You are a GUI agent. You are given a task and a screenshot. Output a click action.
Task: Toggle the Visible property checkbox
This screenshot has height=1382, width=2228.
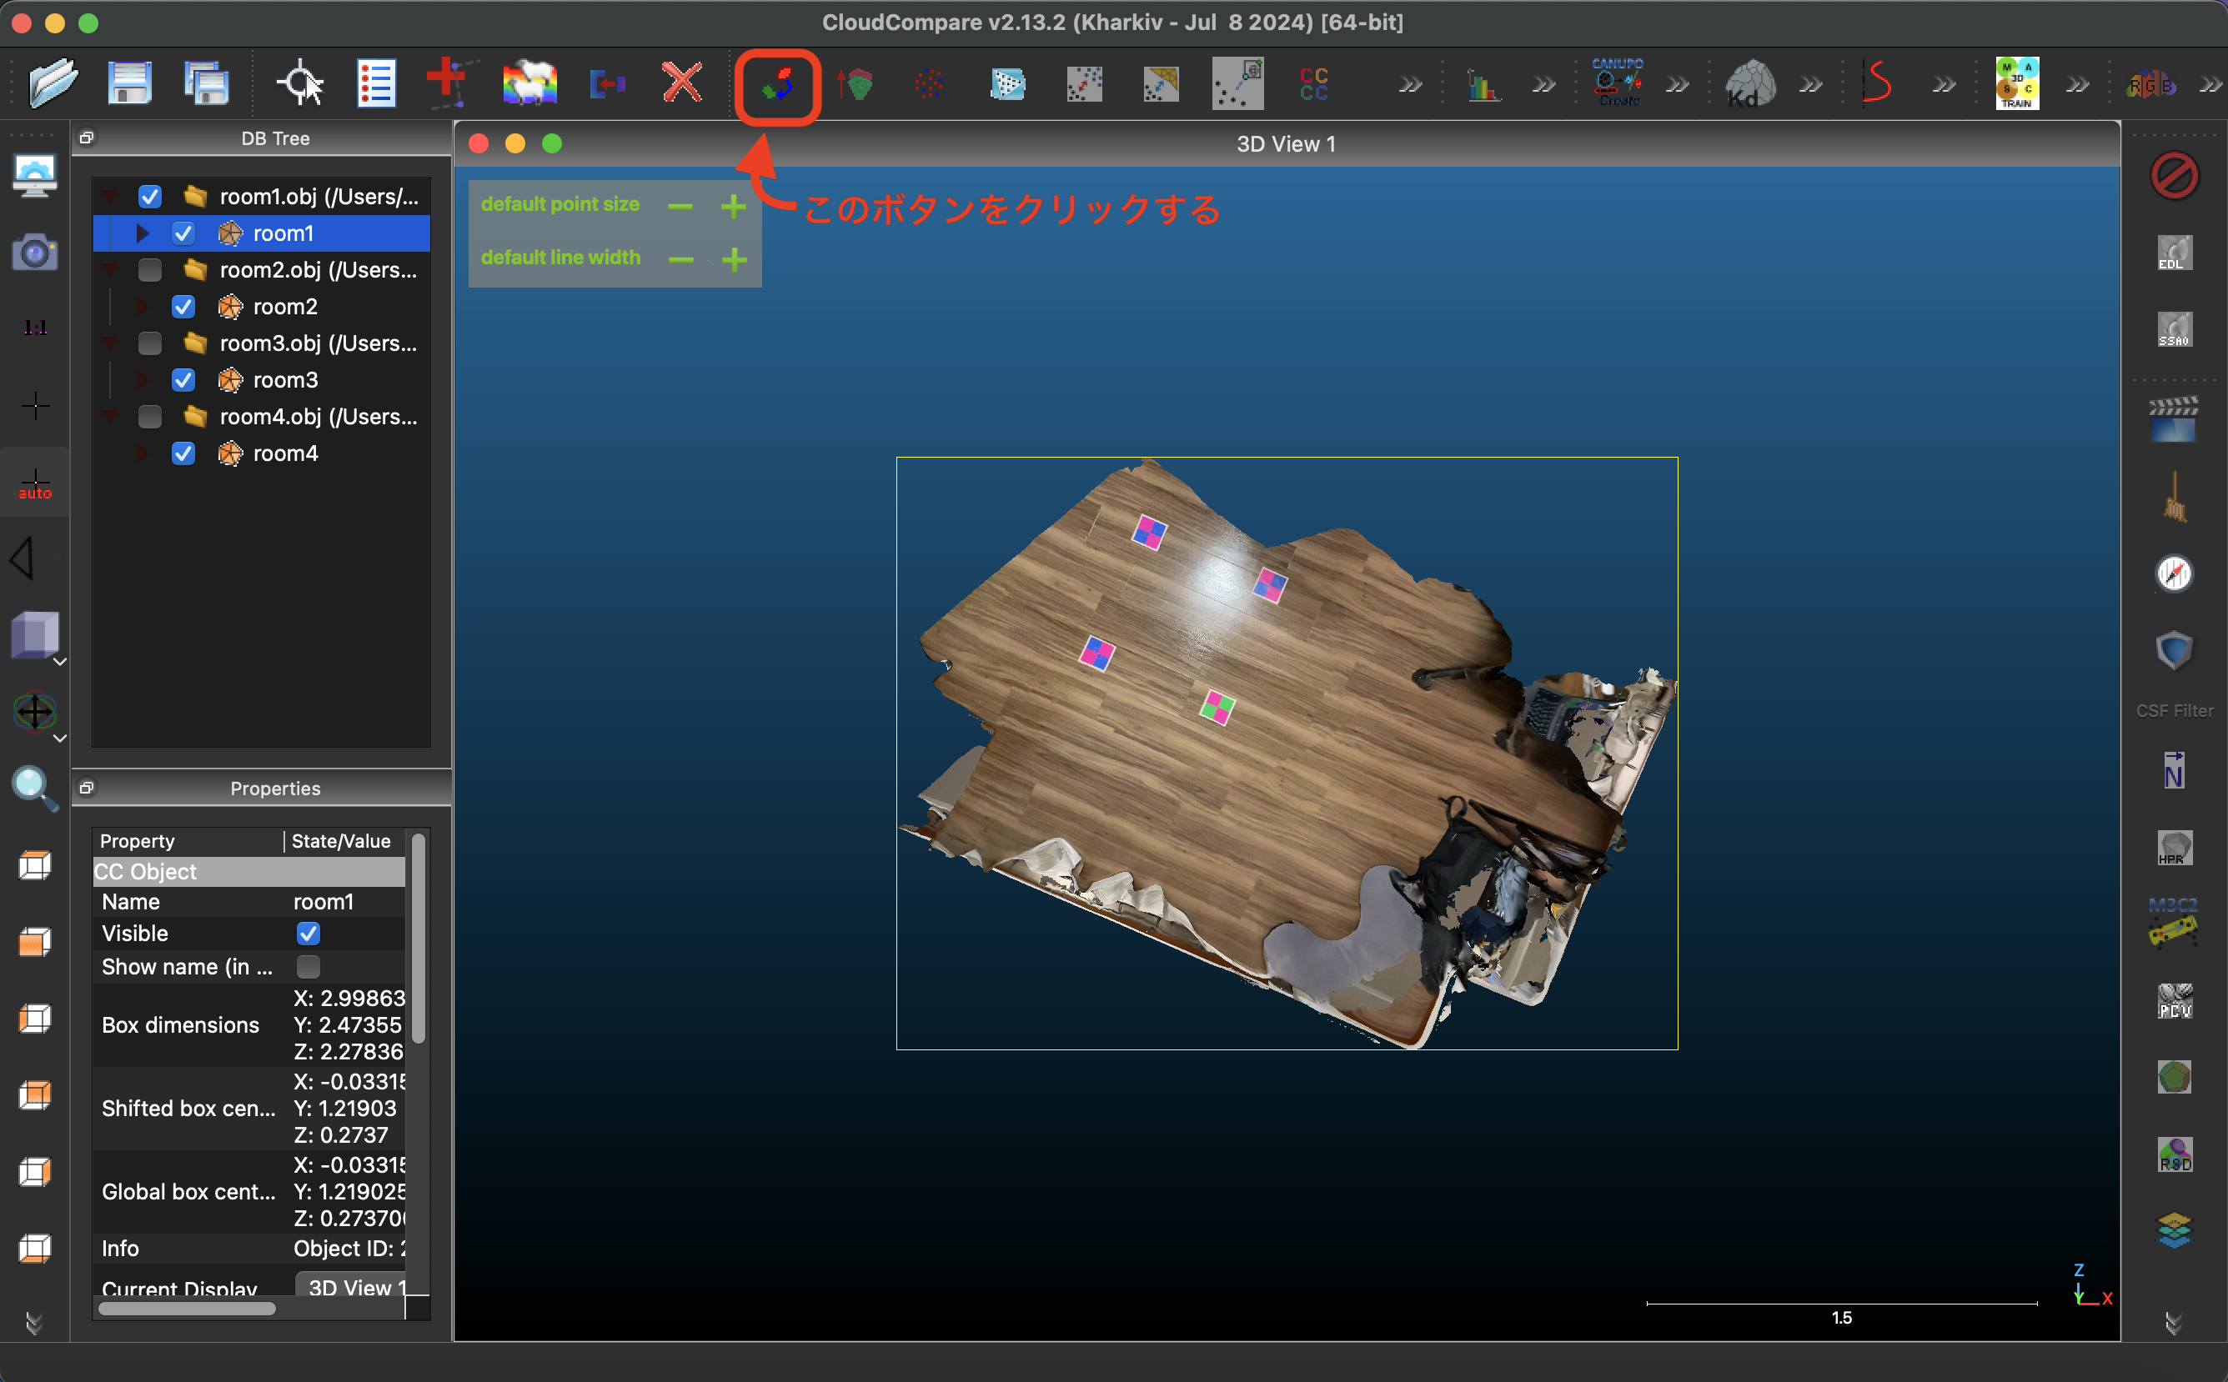coord(308,934)
